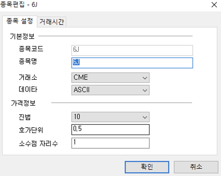Close the 종목편집 dialog window
The image size is (221, 176).
click(214, 5)
